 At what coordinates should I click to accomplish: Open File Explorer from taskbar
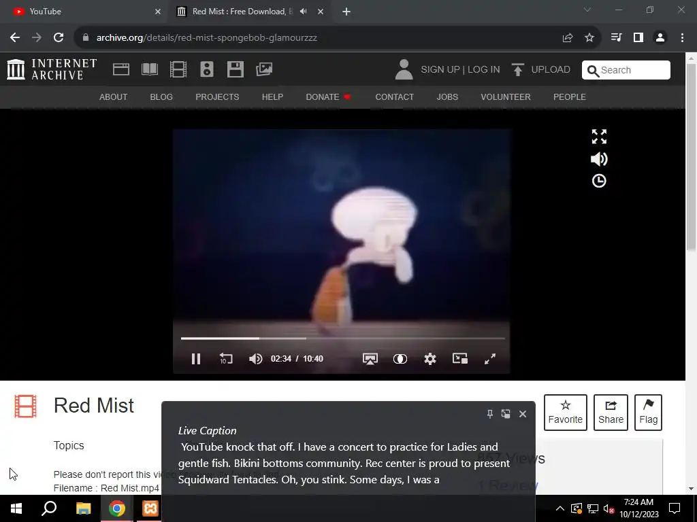point(83,508)
